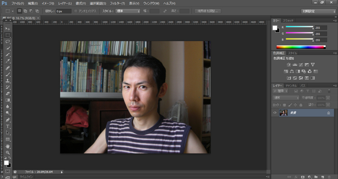Select the Path Selection tool
The image size is (338, 179).
click(8, 133)
